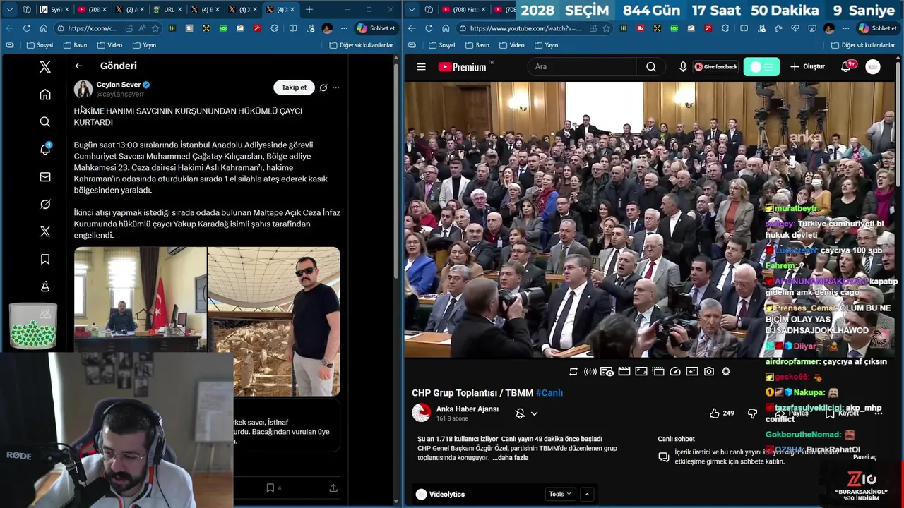Click Sohbet et Copilot button, left browser
Viewport: 904px width, 508px height.
[376, 28]
